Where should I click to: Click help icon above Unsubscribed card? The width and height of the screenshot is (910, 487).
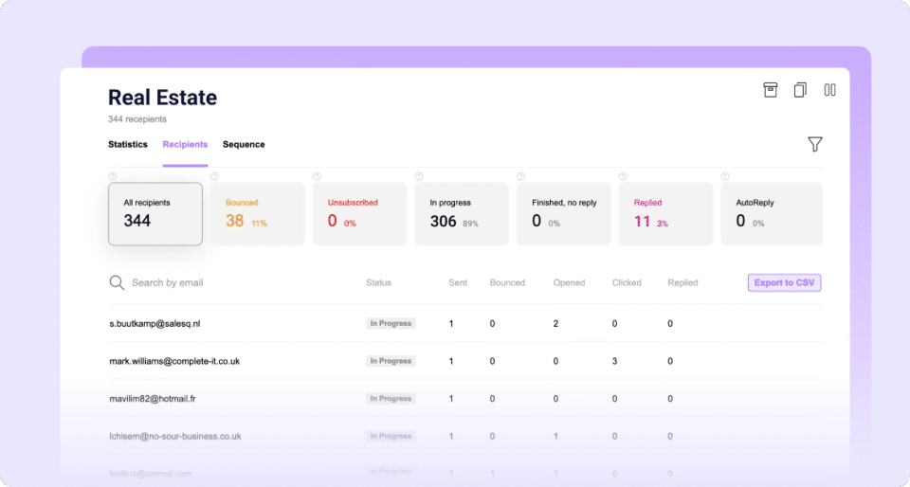click(x=317, y=176)
